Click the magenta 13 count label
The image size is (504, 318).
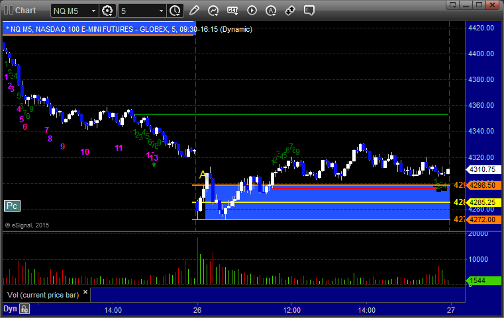[154, 157]
